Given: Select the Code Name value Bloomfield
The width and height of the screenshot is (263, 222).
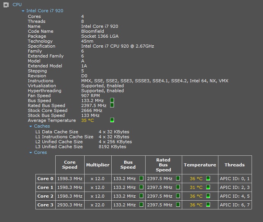Looking at the screenshot, I should point(93,31).
